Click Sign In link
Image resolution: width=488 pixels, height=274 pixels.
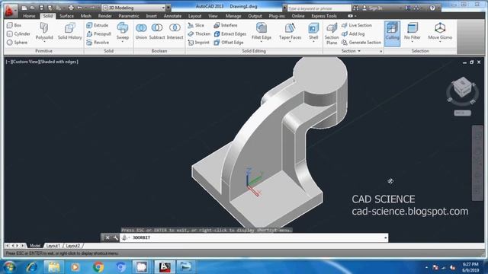click(x=373, y=8)
